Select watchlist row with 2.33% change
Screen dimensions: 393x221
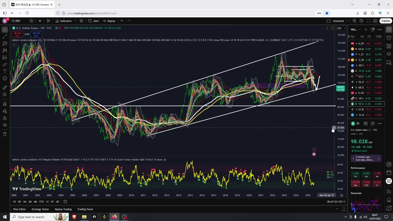[366, 54]
